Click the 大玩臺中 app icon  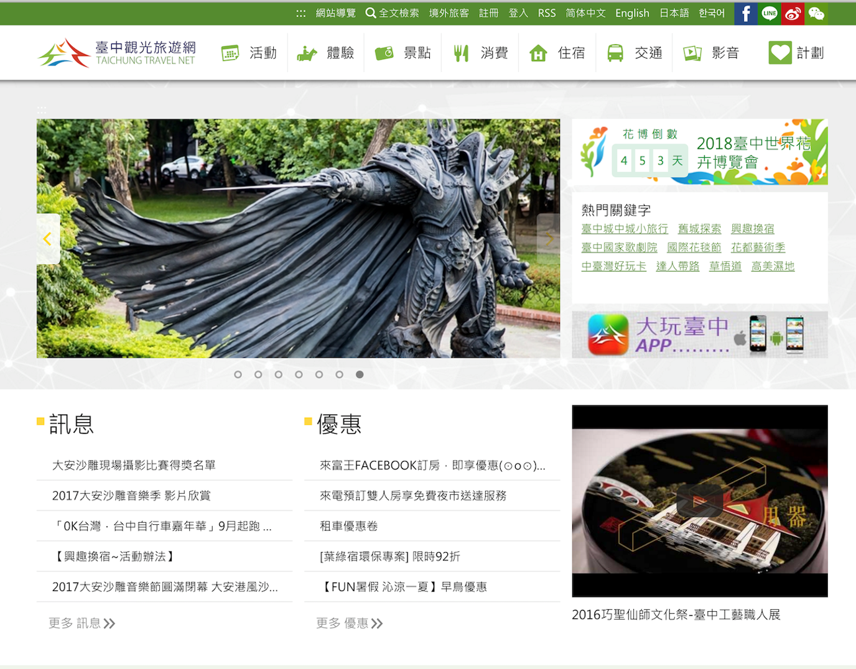coord(608,334)
